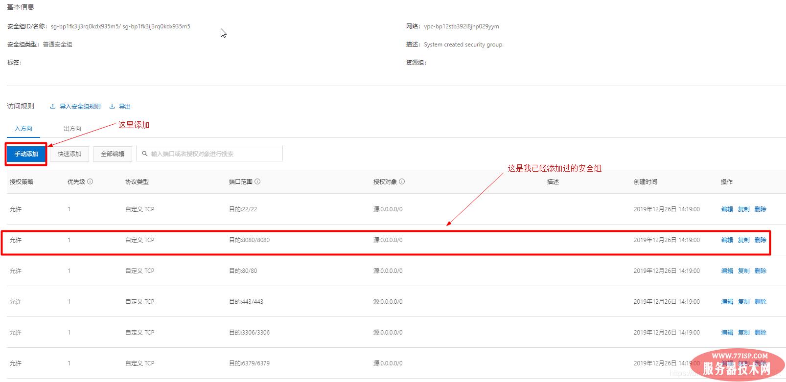
Task: Click 源:0.0.0.0/0 in the 22/22 row
Action: [x=388, y=209]
